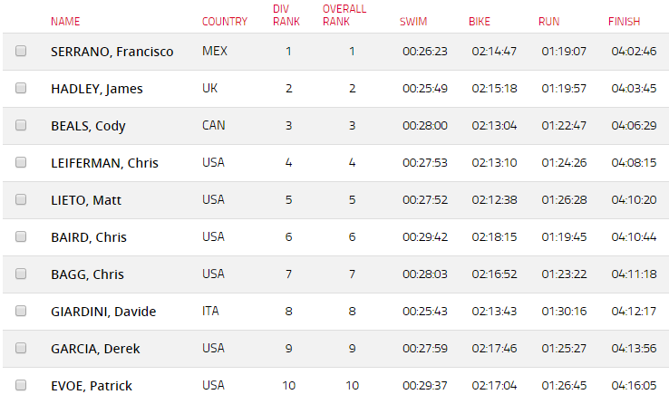This screenshot has height=404, width=669.
Task: Toggle the checkbox beside LEIFERMAN, Chris
Action: click(x=21, y=162)
